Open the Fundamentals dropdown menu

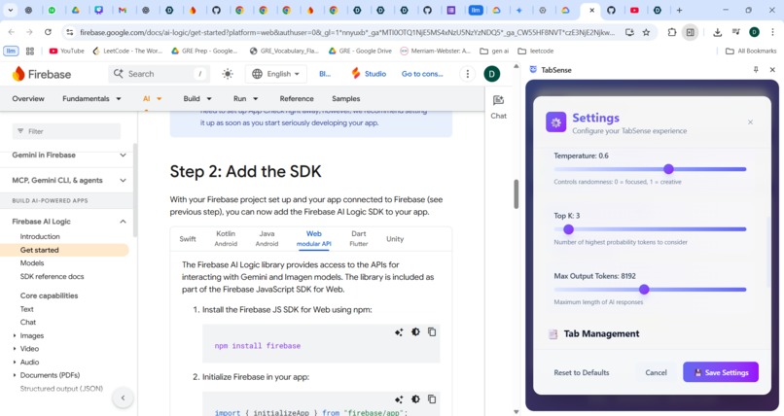[91, 98]
